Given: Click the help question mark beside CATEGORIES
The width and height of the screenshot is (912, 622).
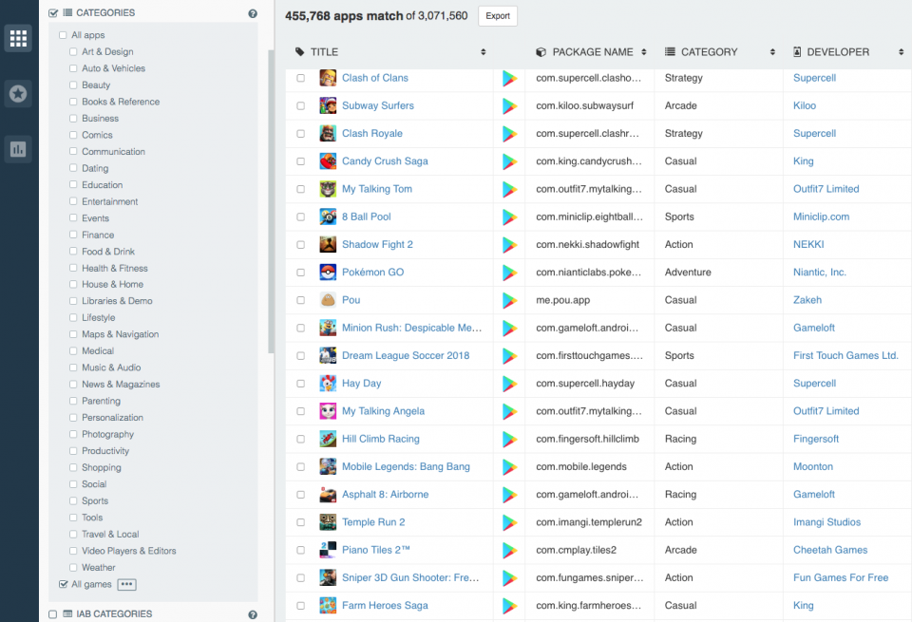Looking at the screenshot, I should pos(252,12).
